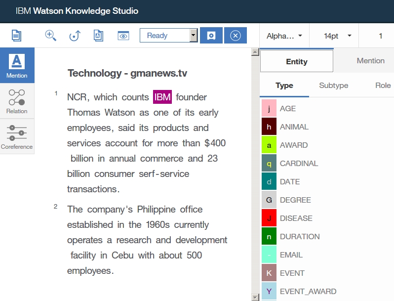
Task: Click the CARDINAL swatch marked q
Action: pyautogui.click(x=269, y=163)
